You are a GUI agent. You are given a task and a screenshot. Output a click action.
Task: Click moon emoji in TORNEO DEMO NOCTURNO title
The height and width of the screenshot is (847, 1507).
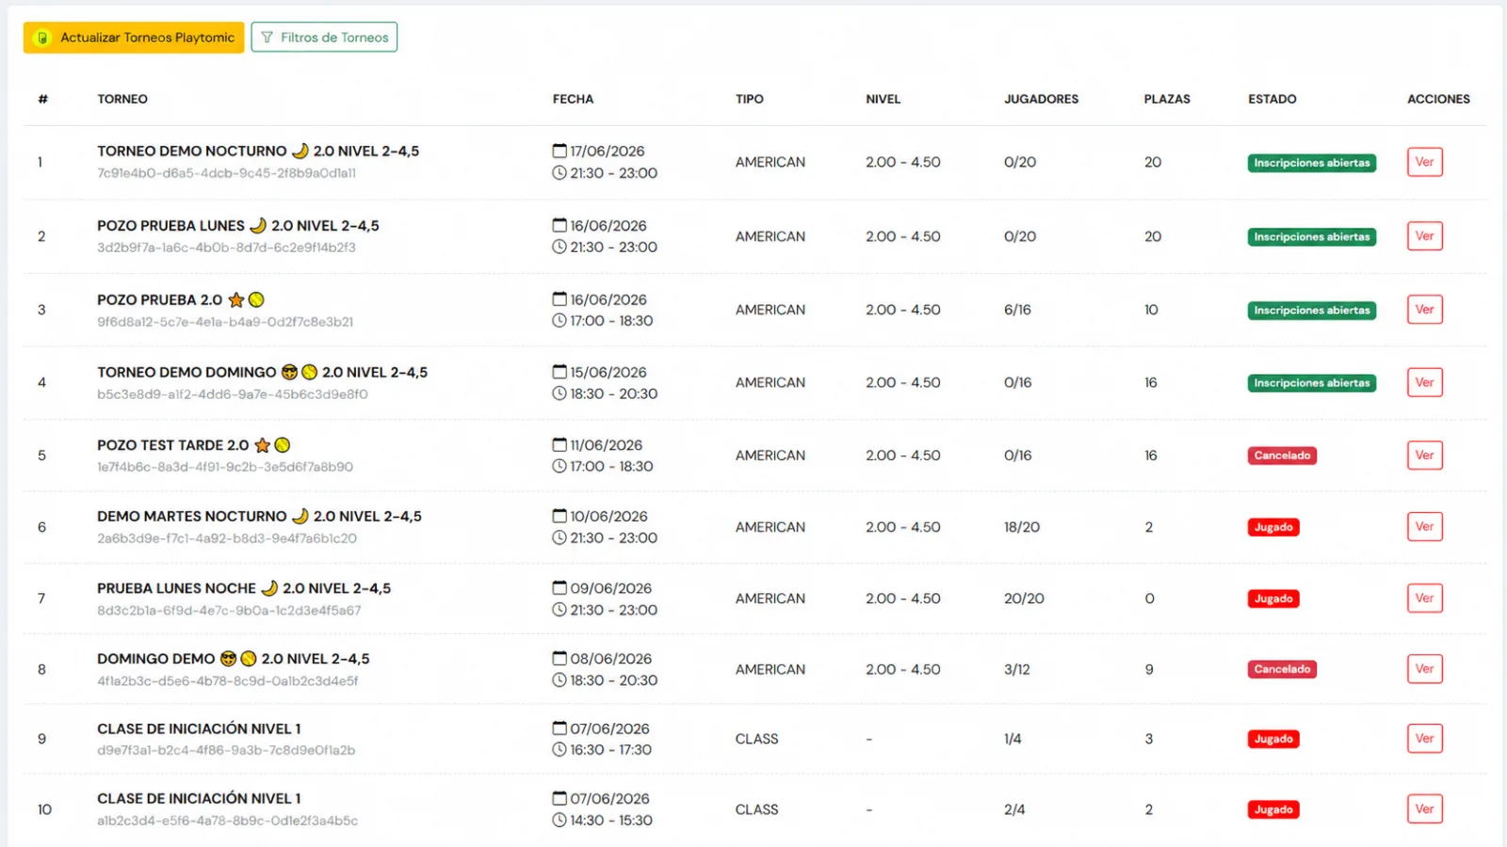pyautogui.click(x=300, y=151)
